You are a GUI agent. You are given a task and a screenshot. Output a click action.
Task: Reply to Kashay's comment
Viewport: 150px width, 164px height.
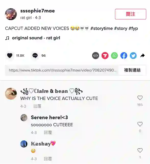(x=48, y=159)
